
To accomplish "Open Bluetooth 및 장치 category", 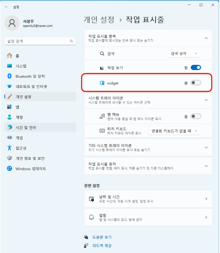I will coord(40,76).
